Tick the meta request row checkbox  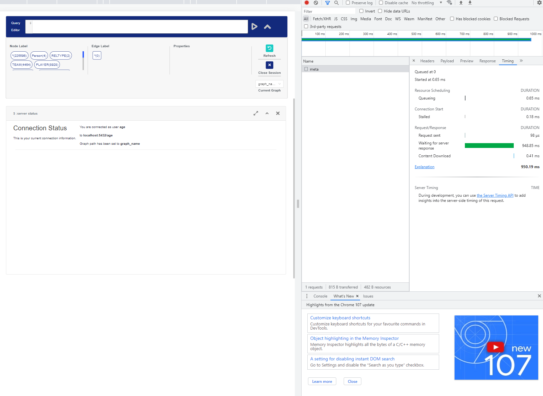(306, 69)
